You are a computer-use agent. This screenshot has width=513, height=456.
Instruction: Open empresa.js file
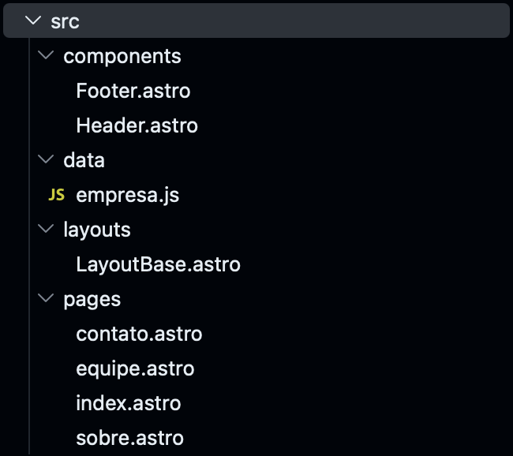[x=128, y=196]
